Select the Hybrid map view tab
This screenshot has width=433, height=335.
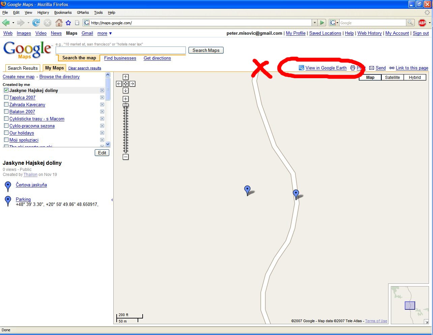coord(415,77)
